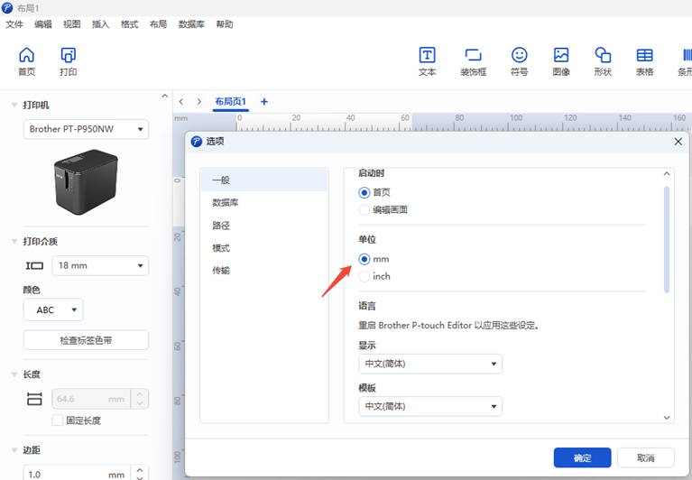
Task: Switch to the Database (数据库) options category
Action: [226, 203]
